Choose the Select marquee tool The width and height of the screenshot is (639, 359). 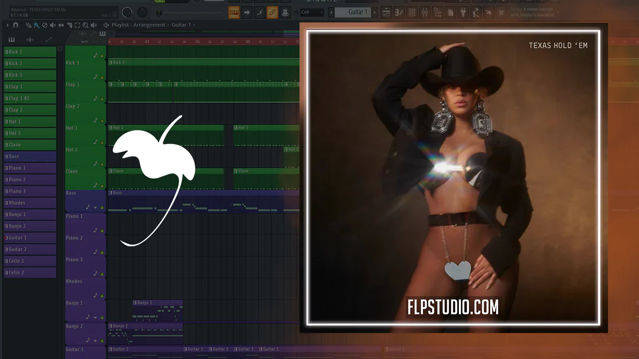tap(77, 25)
